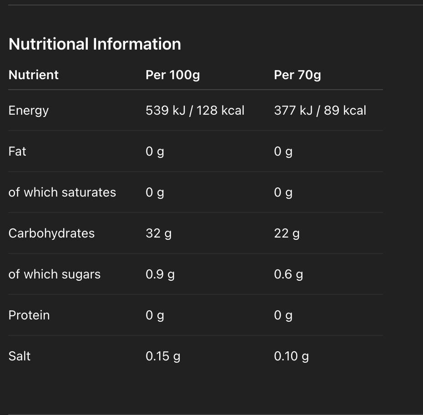The image size is (423, 415).
Task: Select the Energy row label
Action: click(29, 111)
